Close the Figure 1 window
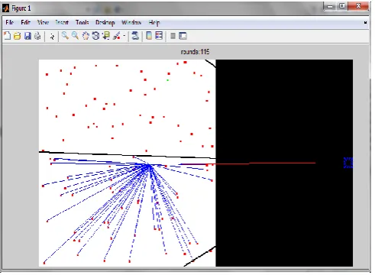Viewport: 375px width, 275px height. [x=358, y=6]
